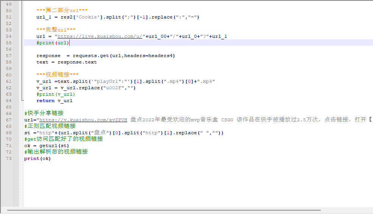Click the "#get访问匹配好了的视频链接" comment
Image resolution: width=373 pixels, height=214 pixels.
[64, 139]
